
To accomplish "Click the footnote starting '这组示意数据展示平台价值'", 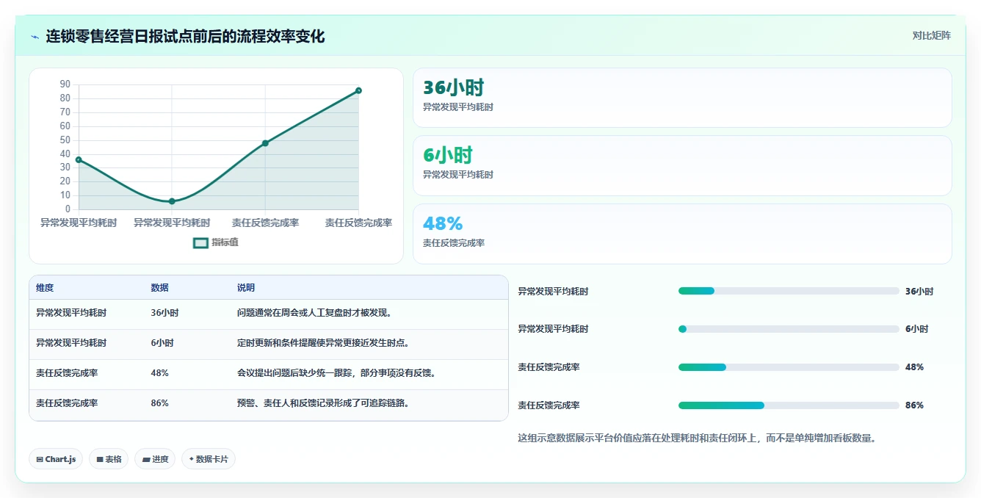I will point(697,439).
